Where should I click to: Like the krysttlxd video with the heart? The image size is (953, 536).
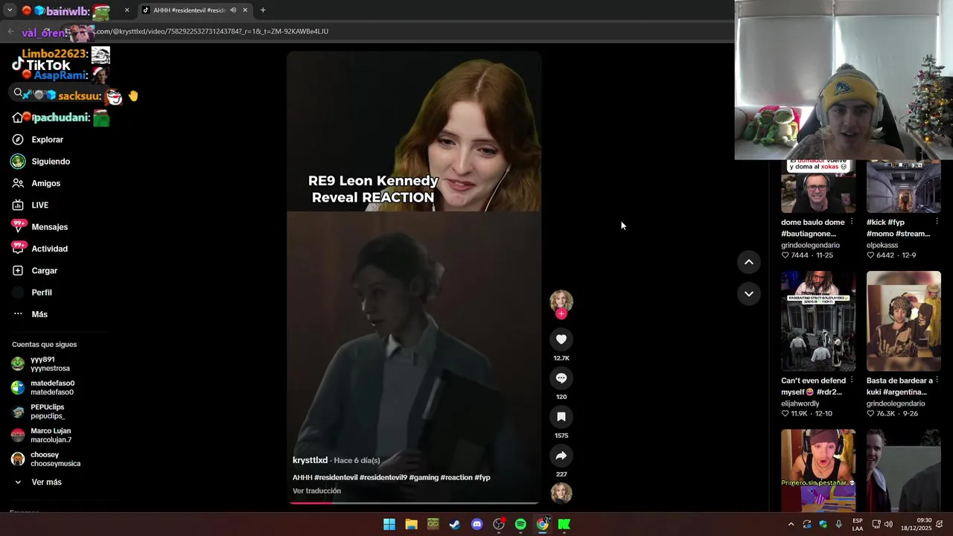[x=561, y=339]
